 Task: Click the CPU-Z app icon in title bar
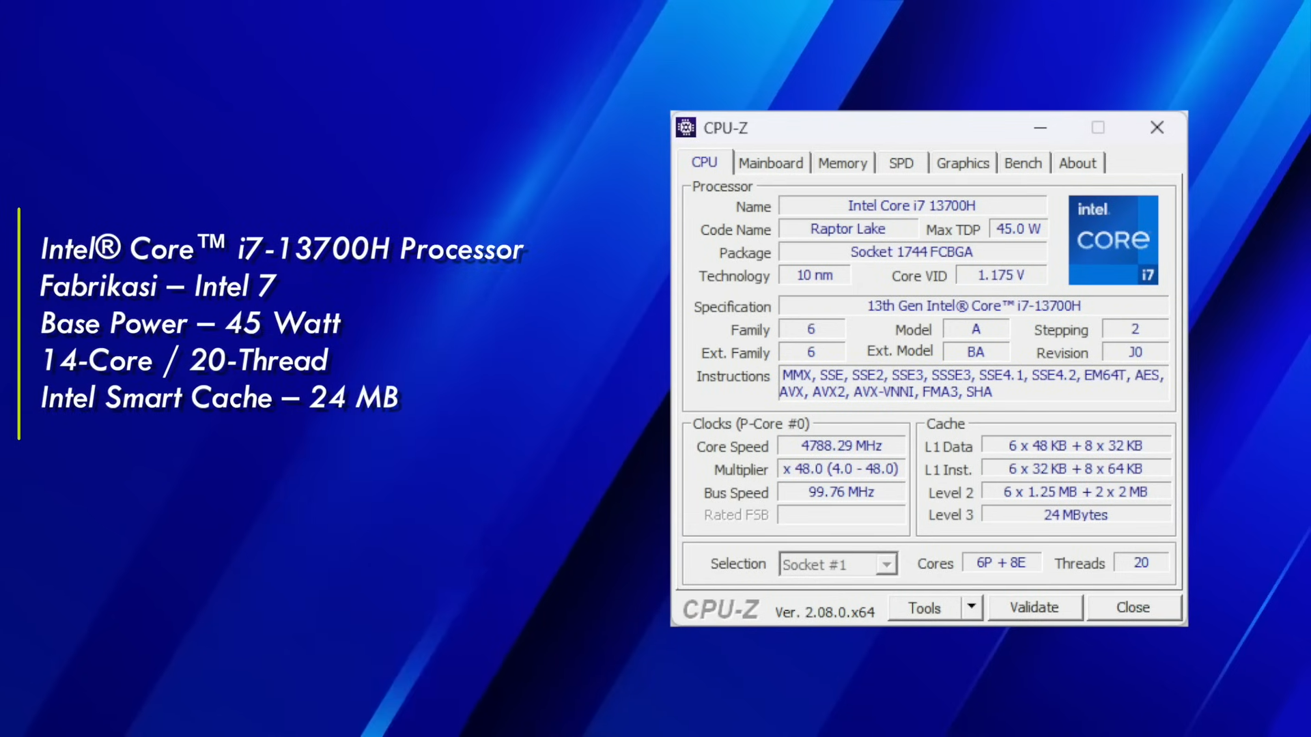pos(686,128)
